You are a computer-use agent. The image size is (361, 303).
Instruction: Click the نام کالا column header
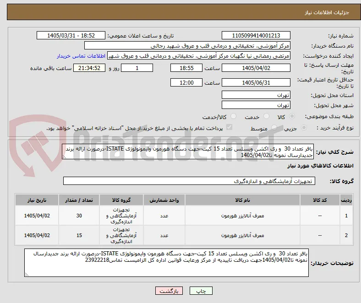[x=242, y=200]
